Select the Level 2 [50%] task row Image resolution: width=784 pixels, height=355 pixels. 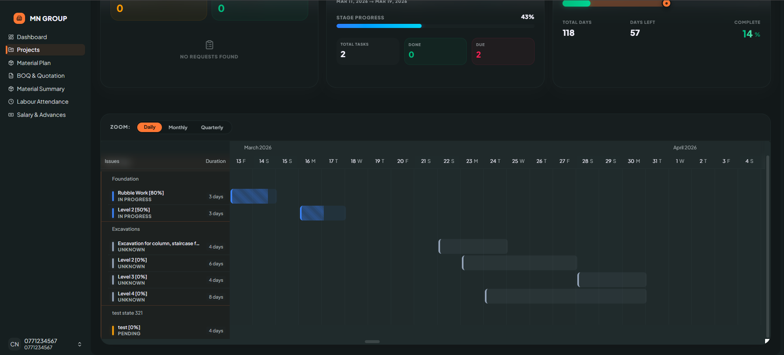coord(165,213)
